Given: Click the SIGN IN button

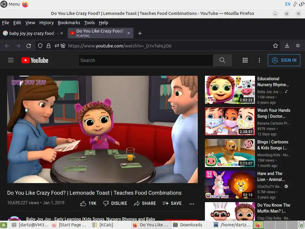Looking at the screenshot, I should (x=284, y=60).
